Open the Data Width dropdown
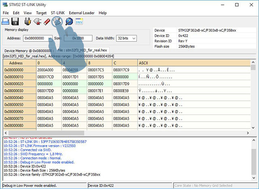This screenshot has width=259, height=189. (x=126, y=38)
